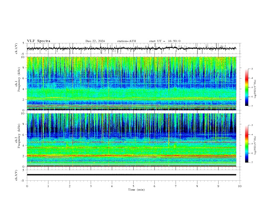Click ch.2 frequency tick label '2'
The width and height of the screenshot is (270, 209).
coord(24,156)
